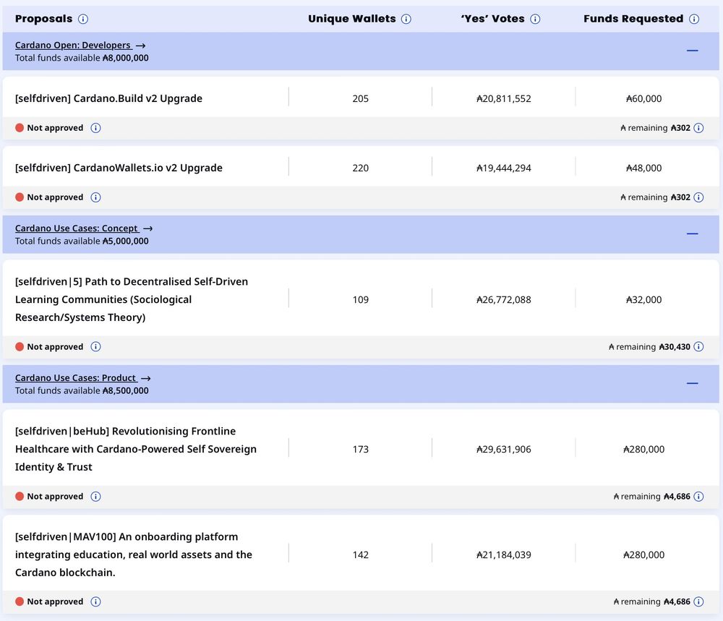Viewport: 723px width, 621px height.
Task: Click info icon next to Proposals header
Action: point(83,19)
